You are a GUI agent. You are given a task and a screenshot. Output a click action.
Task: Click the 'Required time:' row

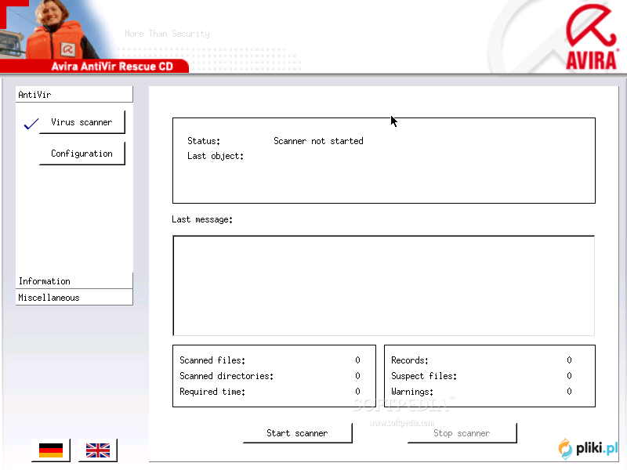click(270, 392)
